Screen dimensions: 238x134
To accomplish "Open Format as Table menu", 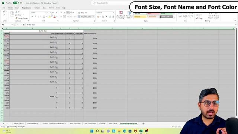I will pyautogui.click(x=129, y=15).
